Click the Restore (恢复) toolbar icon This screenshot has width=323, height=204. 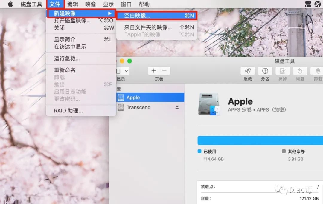coord(300,71)
